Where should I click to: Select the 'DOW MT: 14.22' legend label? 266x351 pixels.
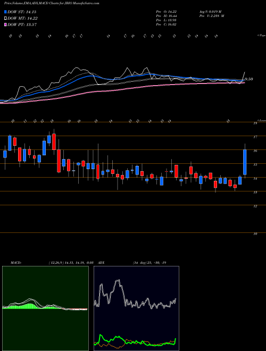[23, 19]
